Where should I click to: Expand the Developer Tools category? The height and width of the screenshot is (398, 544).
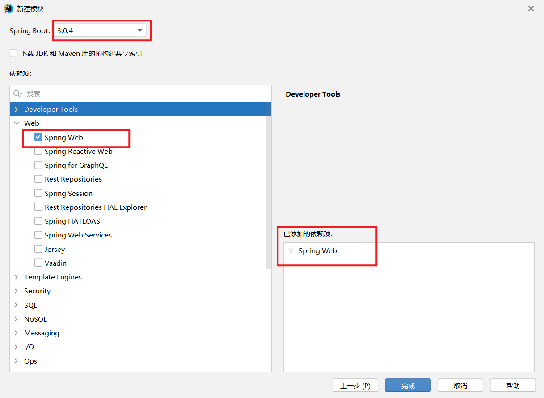(17, 110)
